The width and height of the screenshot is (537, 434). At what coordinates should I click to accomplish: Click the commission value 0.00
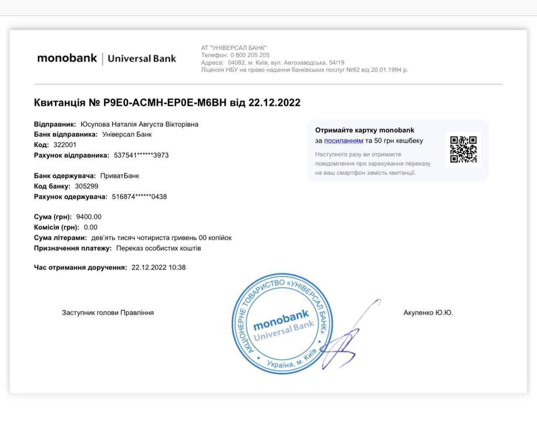91,227
